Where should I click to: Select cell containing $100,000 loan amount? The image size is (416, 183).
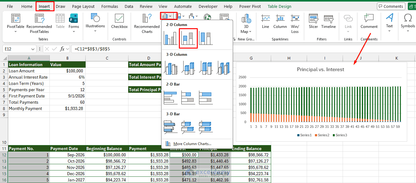(67, 71)
